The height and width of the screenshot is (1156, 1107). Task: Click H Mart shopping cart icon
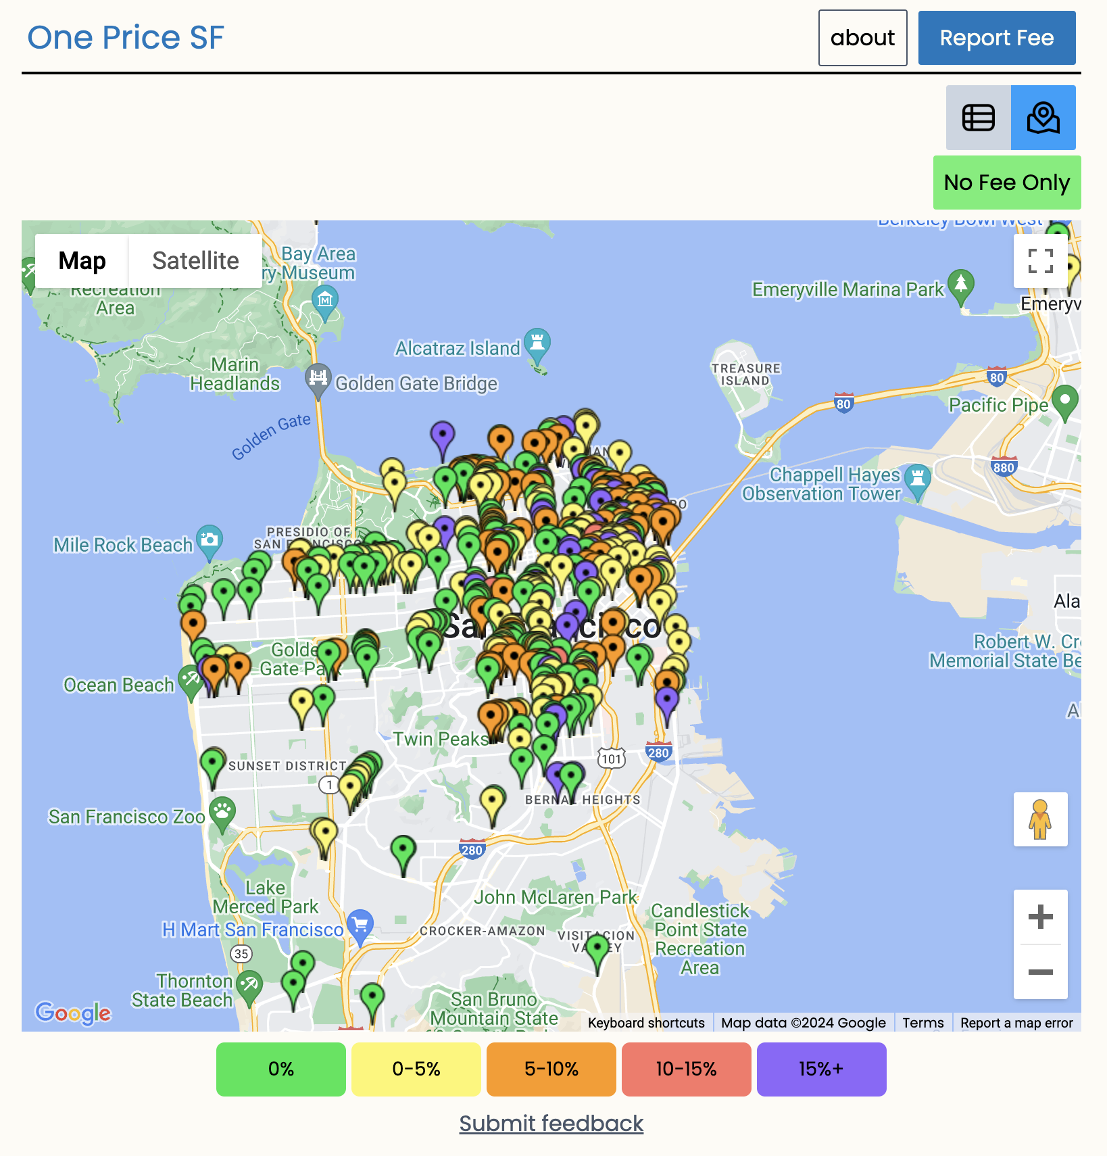point(360,924)
